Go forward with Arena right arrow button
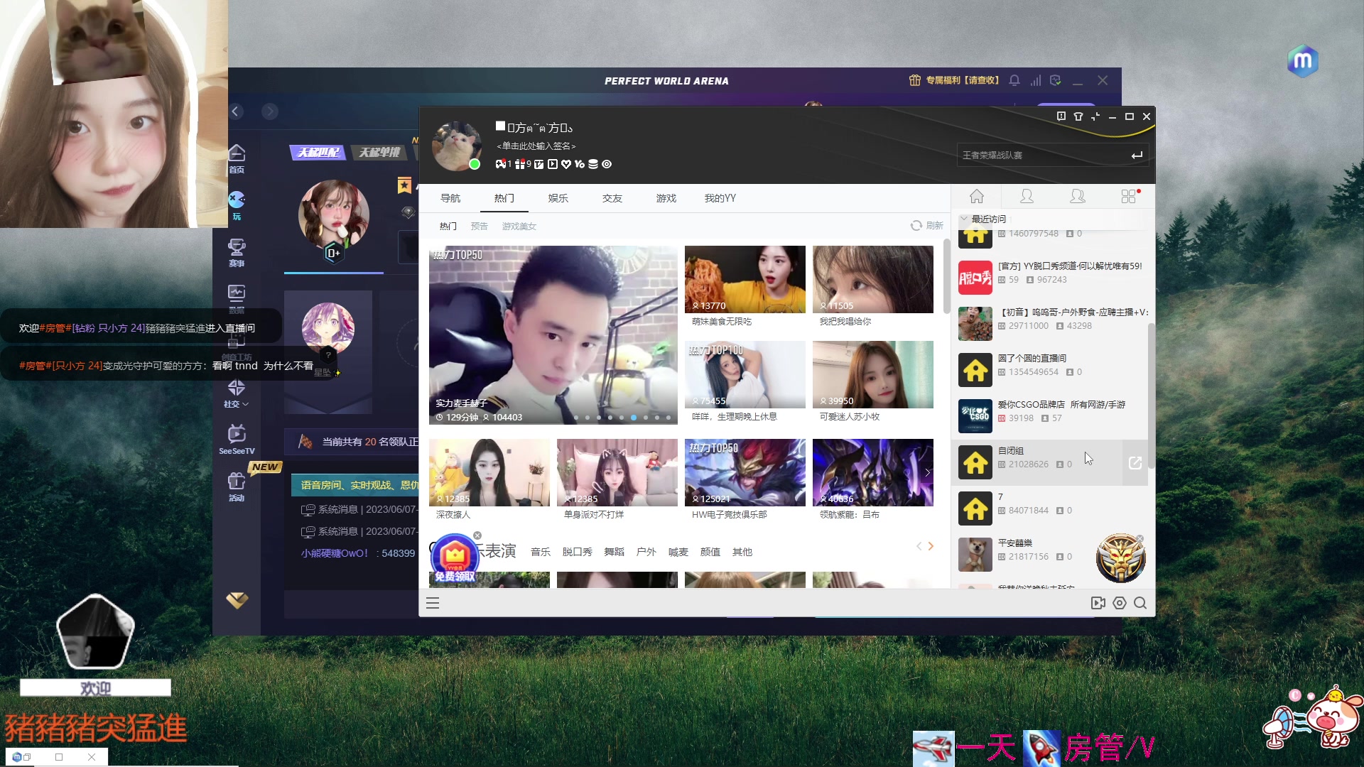1364x767 pixels. click(269, 111)
